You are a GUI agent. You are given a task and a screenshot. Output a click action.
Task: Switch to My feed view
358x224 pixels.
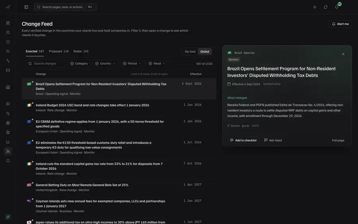[190, 52]
